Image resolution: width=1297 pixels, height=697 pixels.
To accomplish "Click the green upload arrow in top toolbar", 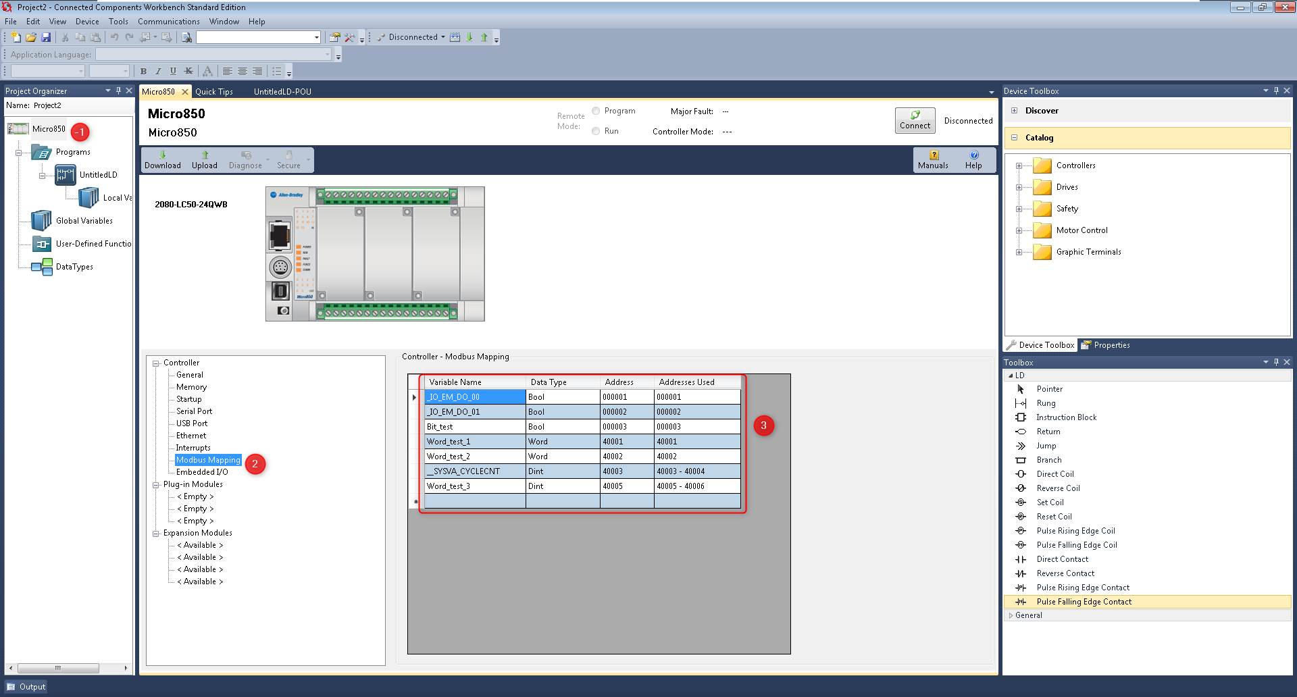I will (x=484, y=37).
